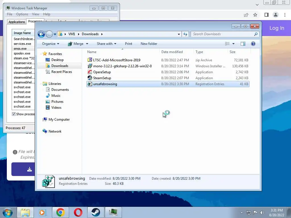Toggle the preview pane icon
The height and width of the screenshot is (218, 291).
243,44
